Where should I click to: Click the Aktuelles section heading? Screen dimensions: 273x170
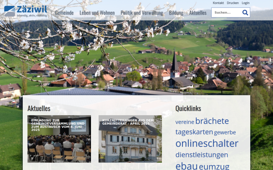pyautogui.click(x=39, y=108)
